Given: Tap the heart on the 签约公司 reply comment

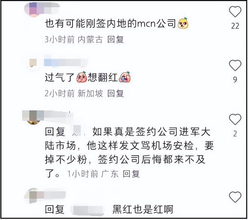Looking at the screenshot, I should click(x=235, y=119).
